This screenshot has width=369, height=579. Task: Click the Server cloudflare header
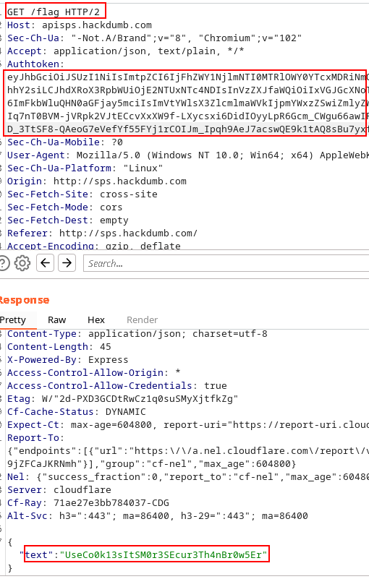pyautogui.click(x=59, y=490)
